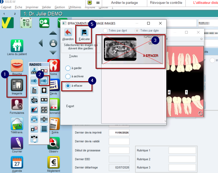The width and height of the screenshot is (218, 173).
Task: Open the Formulaires module
Action: pyautogui.click(x=17, y=105)
